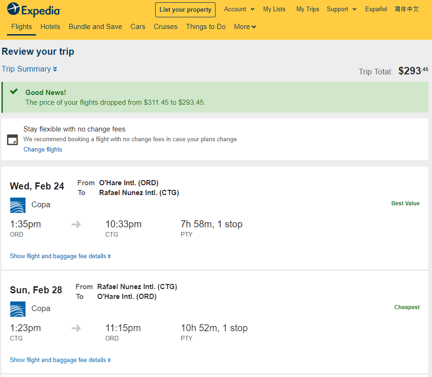Open the Support dropdown menu
The width and height of the screenshot is (432, 377).
342,9
